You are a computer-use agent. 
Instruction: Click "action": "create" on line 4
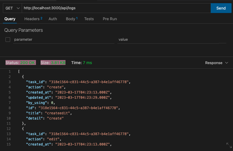click(x=46, y=87)
